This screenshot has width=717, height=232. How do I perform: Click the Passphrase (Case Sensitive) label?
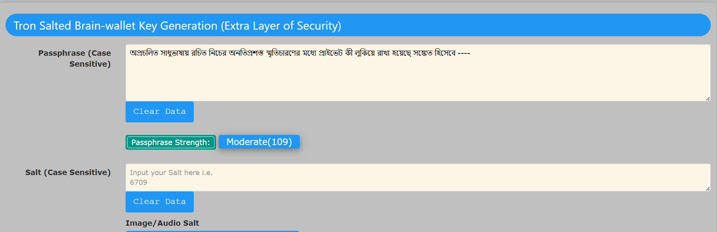(x=74, y=58)
